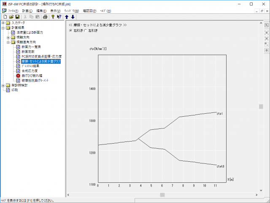Click the New file toolbar icon
270x203 pixels.
(5, 17)
